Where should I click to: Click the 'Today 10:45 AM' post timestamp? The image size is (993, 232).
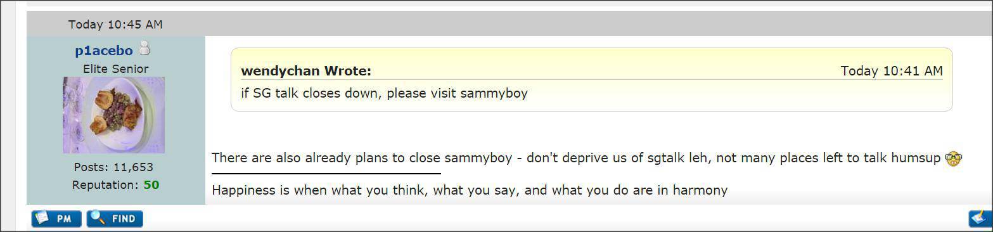(115, 25)
